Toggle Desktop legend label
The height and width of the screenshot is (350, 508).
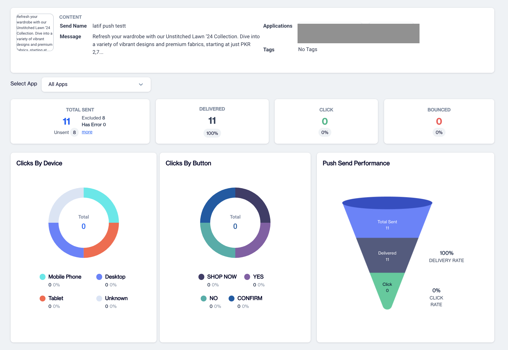(x=115, y=277)
